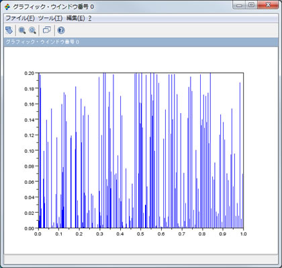Reset to original view magnifier icon
This screenshot has height=268, width=282.
click(x=33, y=30)
